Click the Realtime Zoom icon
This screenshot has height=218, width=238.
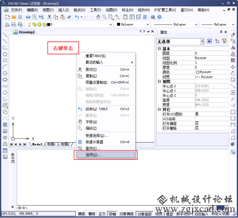(104, 17)
